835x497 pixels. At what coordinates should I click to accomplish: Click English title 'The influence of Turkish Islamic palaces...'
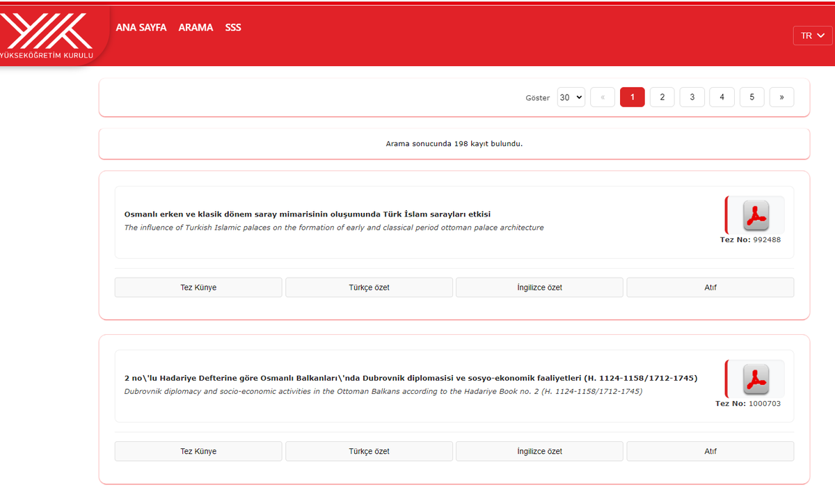pyautogui.click(x=334, y=228)
